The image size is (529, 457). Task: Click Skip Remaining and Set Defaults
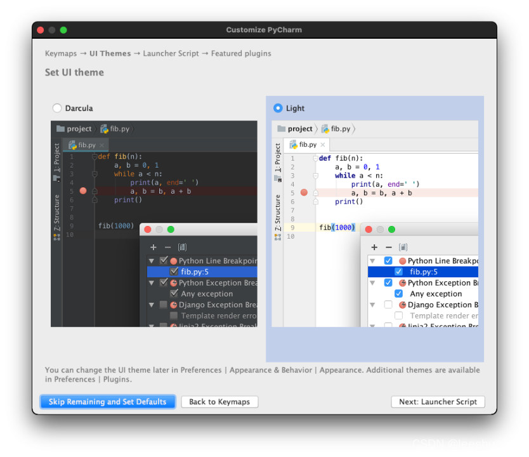tap(108, 402)
